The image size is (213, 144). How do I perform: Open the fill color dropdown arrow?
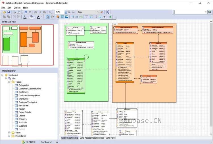click(35, 17)
